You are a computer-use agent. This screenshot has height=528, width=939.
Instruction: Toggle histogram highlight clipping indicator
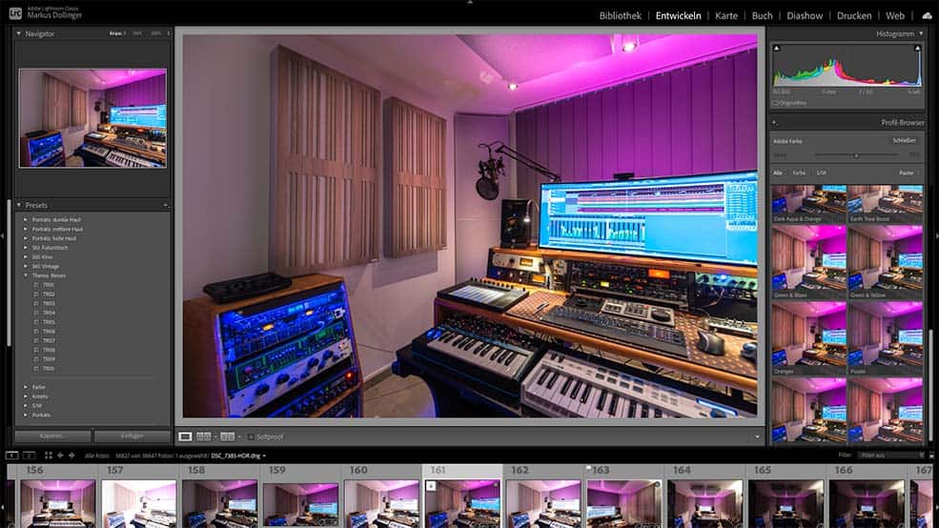[x=917, y=46]
